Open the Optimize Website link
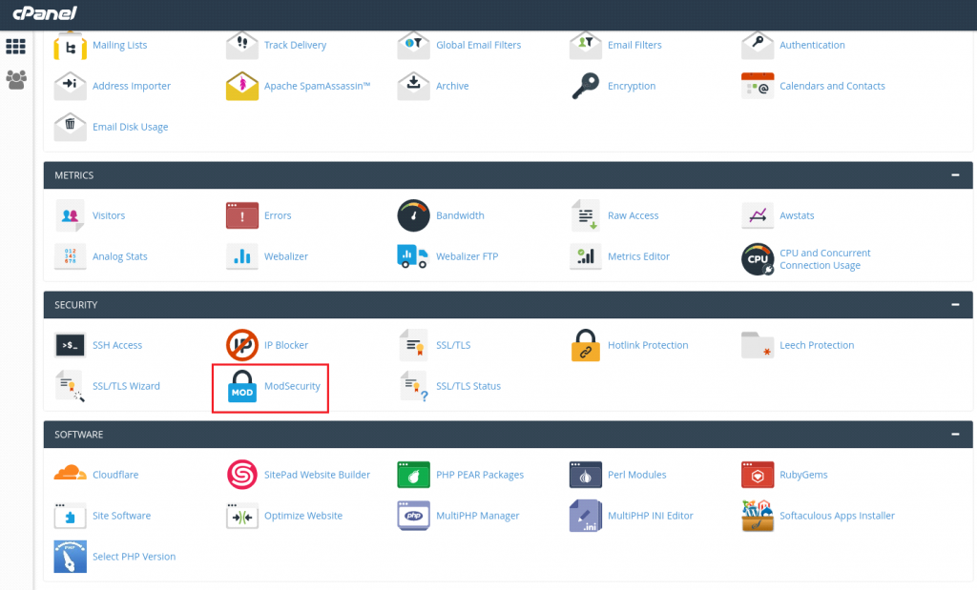 coord(303,516)
